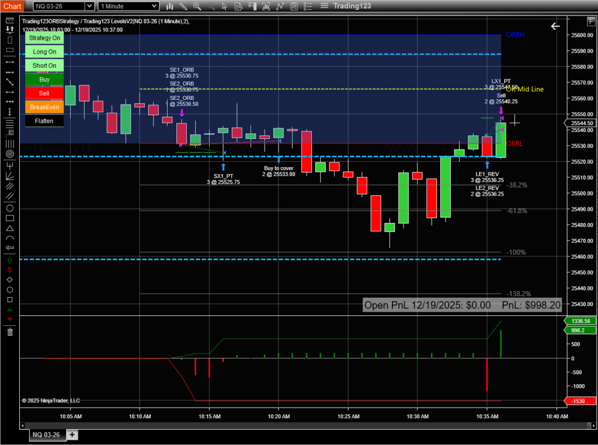This screenshot has height=445, width=598.
Task: Toggle the Strategy On button
Action: [44, 37]
